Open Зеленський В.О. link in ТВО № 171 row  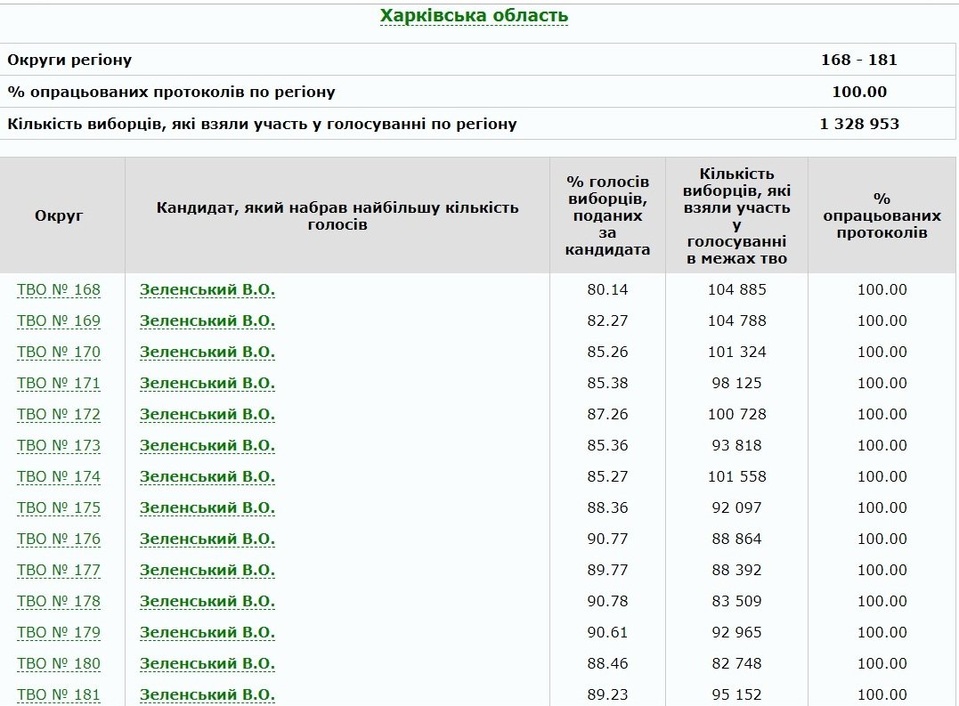(207, 384)
